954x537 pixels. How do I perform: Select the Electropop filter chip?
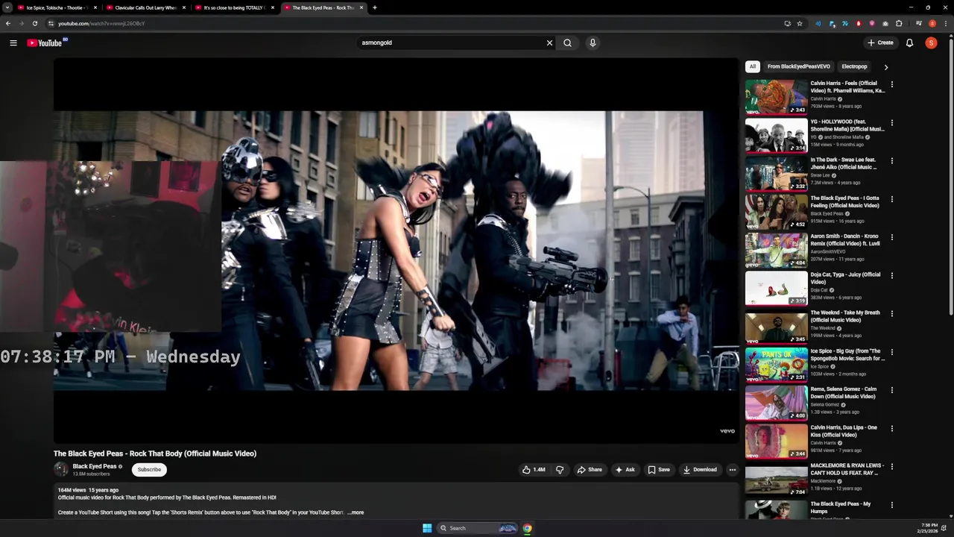[854, 66]
